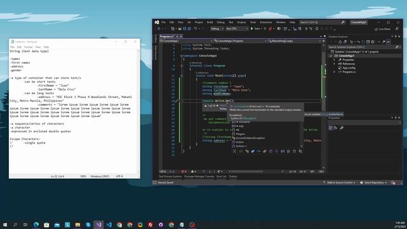Image resolution: width=407 pixels, height=229 pixels.
Task: Open the File menu in Notepad
Action: click(x=12, y=47)
